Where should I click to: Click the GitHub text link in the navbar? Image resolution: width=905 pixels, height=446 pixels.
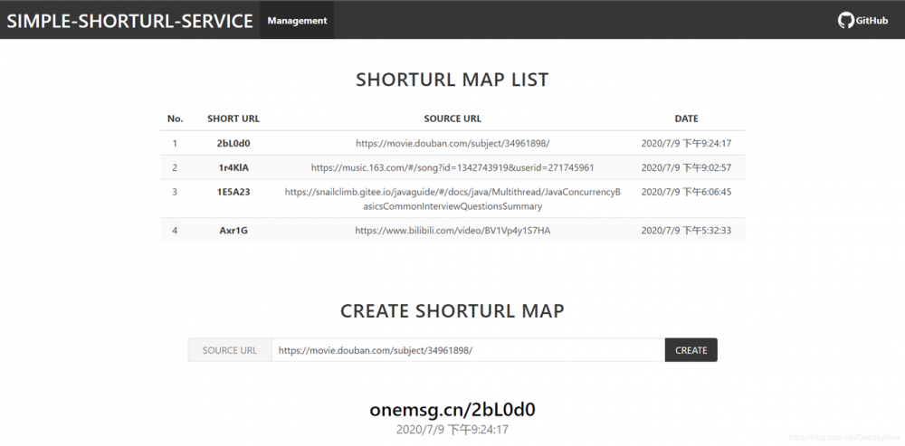pos(872,21)
